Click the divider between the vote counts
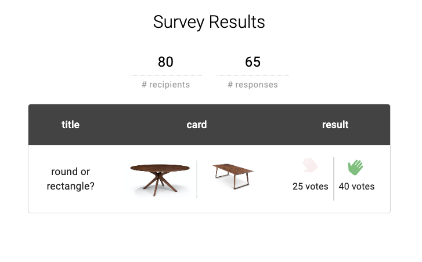 click(x=334, y=179)
